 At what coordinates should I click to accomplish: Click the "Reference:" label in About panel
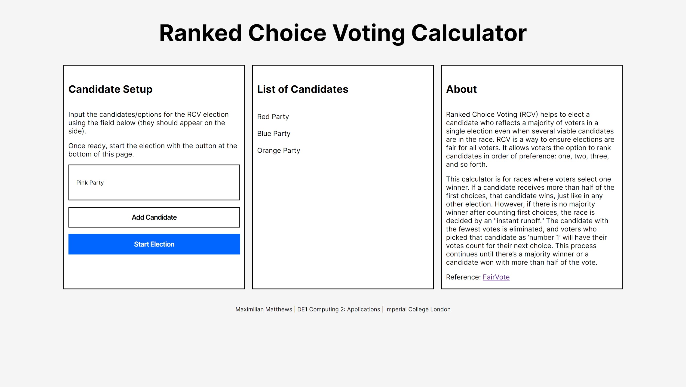463,277
